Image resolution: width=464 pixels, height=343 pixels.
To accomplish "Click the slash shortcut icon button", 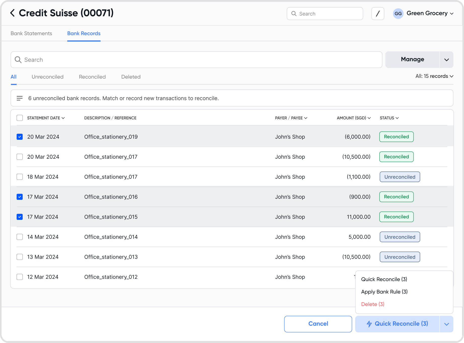I will tap(378, 14).
